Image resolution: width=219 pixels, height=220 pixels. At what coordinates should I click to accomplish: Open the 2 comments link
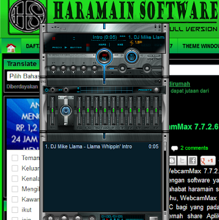(x=194, y=148)
